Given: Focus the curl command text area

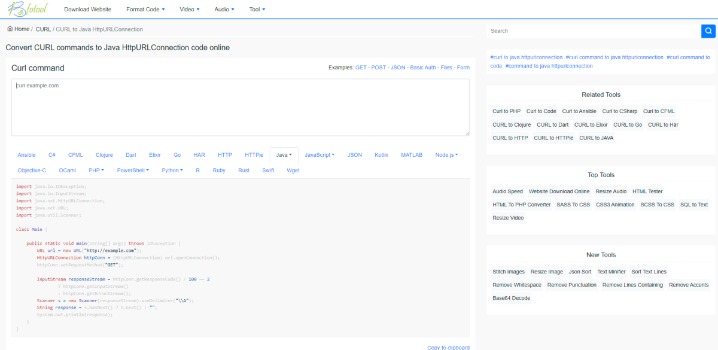Looking at the screenshot, I should coord(241,107).
